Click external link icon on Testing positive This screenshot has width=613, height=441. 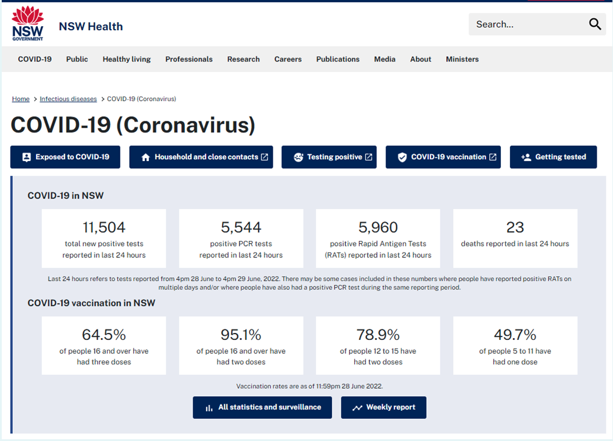[x=369, y=157]
